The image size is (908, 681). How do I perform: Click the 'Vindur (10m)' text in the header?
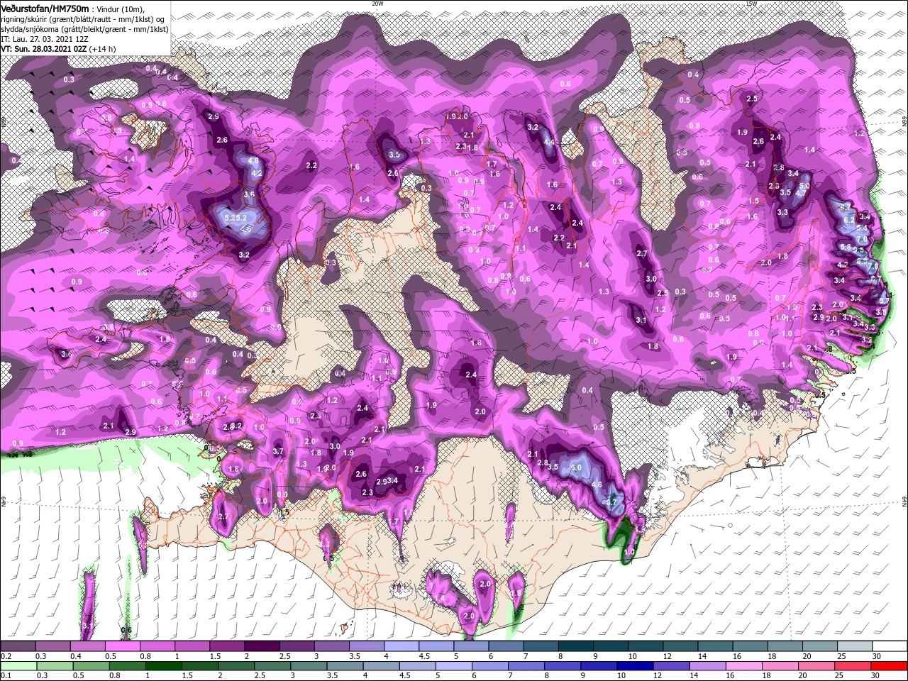121,9
